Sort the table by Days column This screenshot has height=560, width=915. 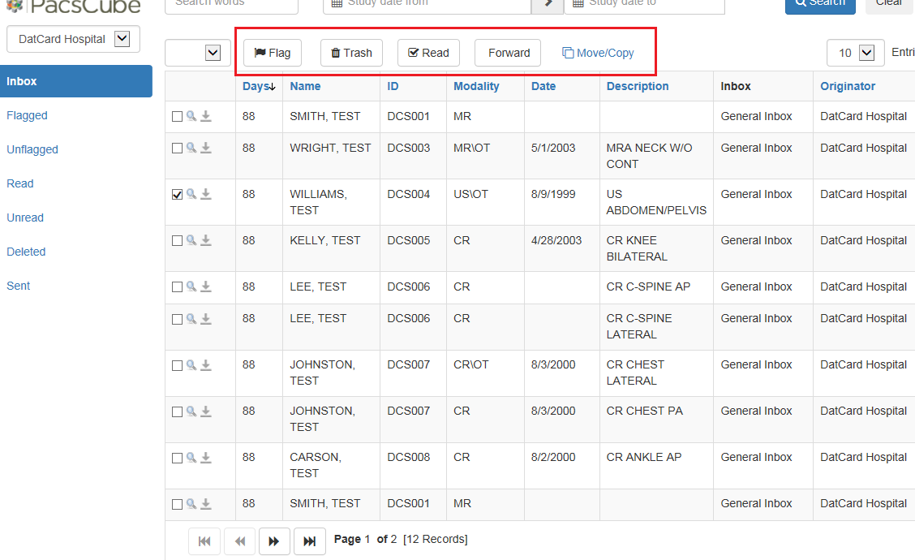(259, 86)
